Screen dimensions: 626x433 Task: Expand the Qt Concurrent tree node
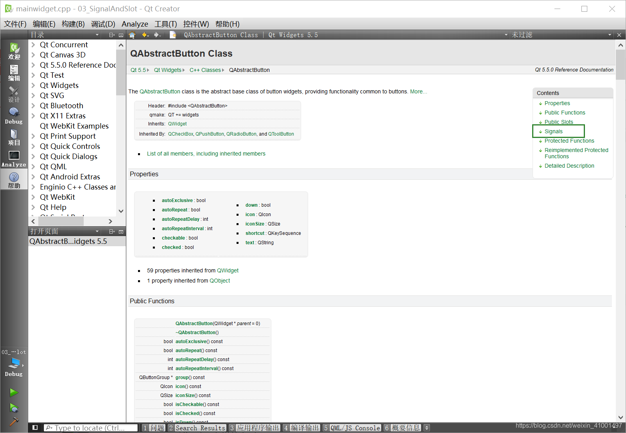[34, 45]
